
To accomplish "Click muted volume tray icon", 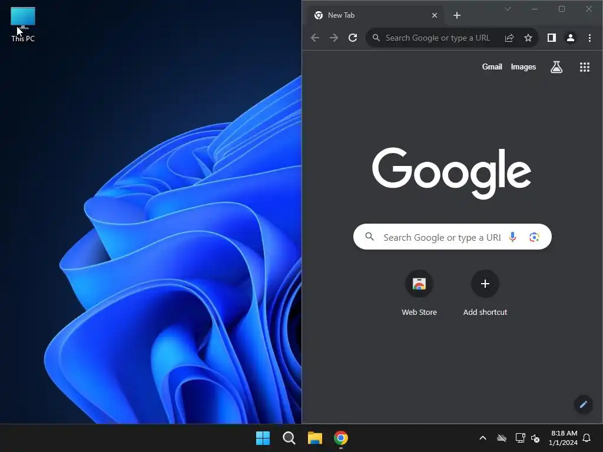I will point(535,438).
